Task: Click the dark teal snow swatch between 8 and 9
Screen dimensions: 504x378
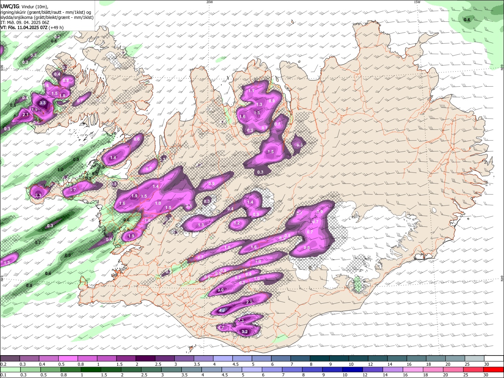Action: pyautogui.click(x=319, y=359)
